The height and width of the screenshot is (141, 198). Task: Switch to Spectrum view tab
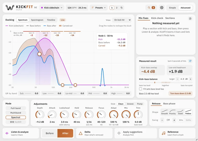(x=23, y=20)
